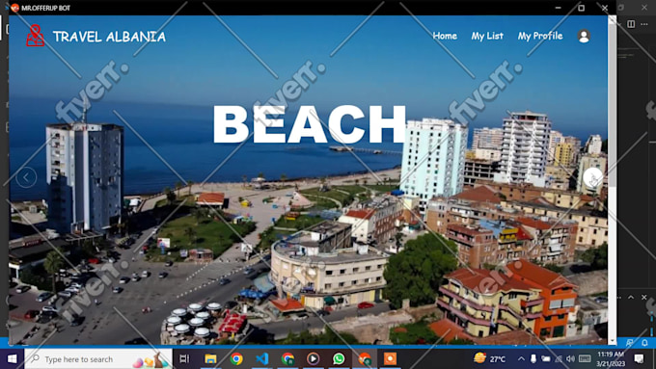Click the page vertical scrollbar thumb
The height and width of the screenshot is (369, 656).
(612, 104)
